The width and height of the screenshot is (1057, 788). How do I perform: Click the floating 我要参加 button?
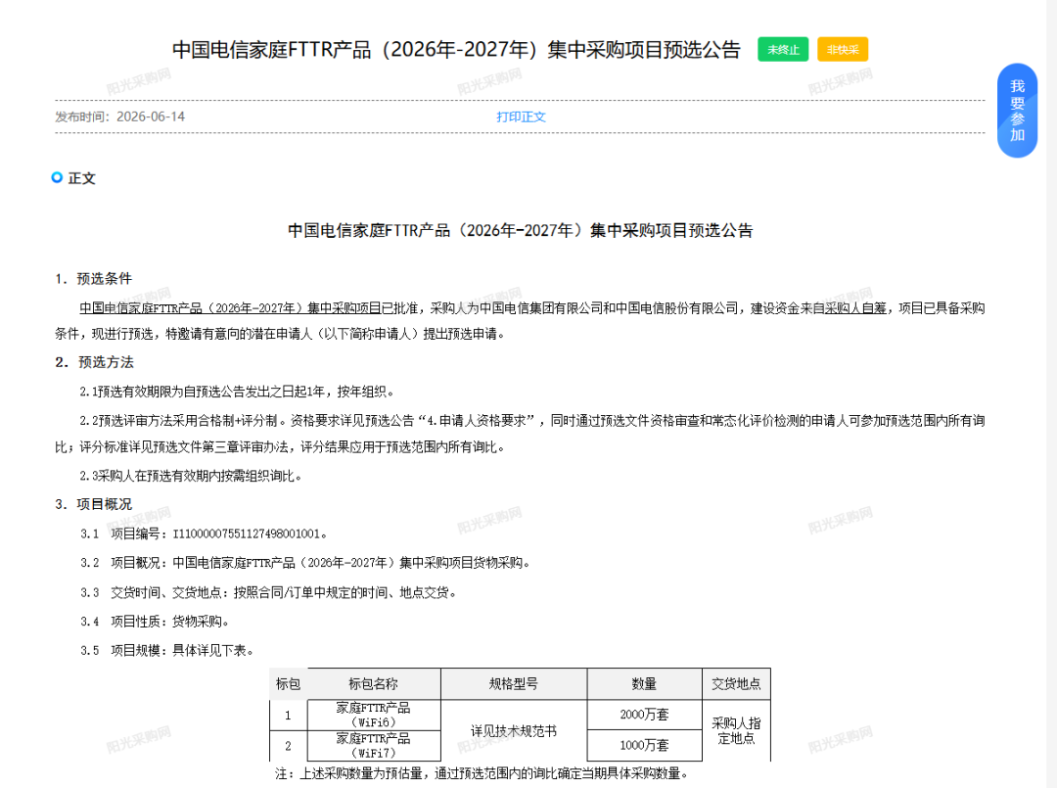click(x=1017, y=111)
